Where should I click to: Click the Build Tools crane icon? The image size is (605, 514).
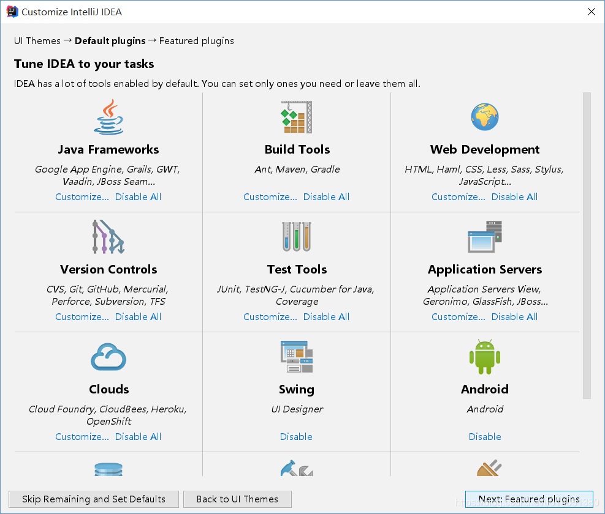[x=297, y=117]
